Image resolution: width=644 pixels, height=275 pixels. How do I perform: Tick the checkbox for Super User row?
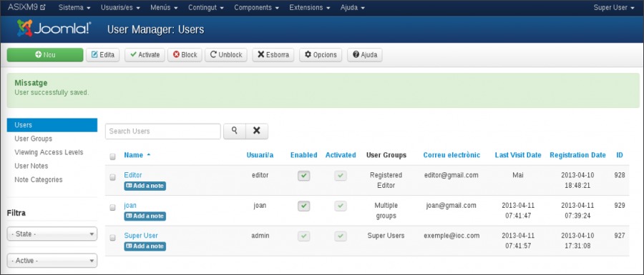112,238
